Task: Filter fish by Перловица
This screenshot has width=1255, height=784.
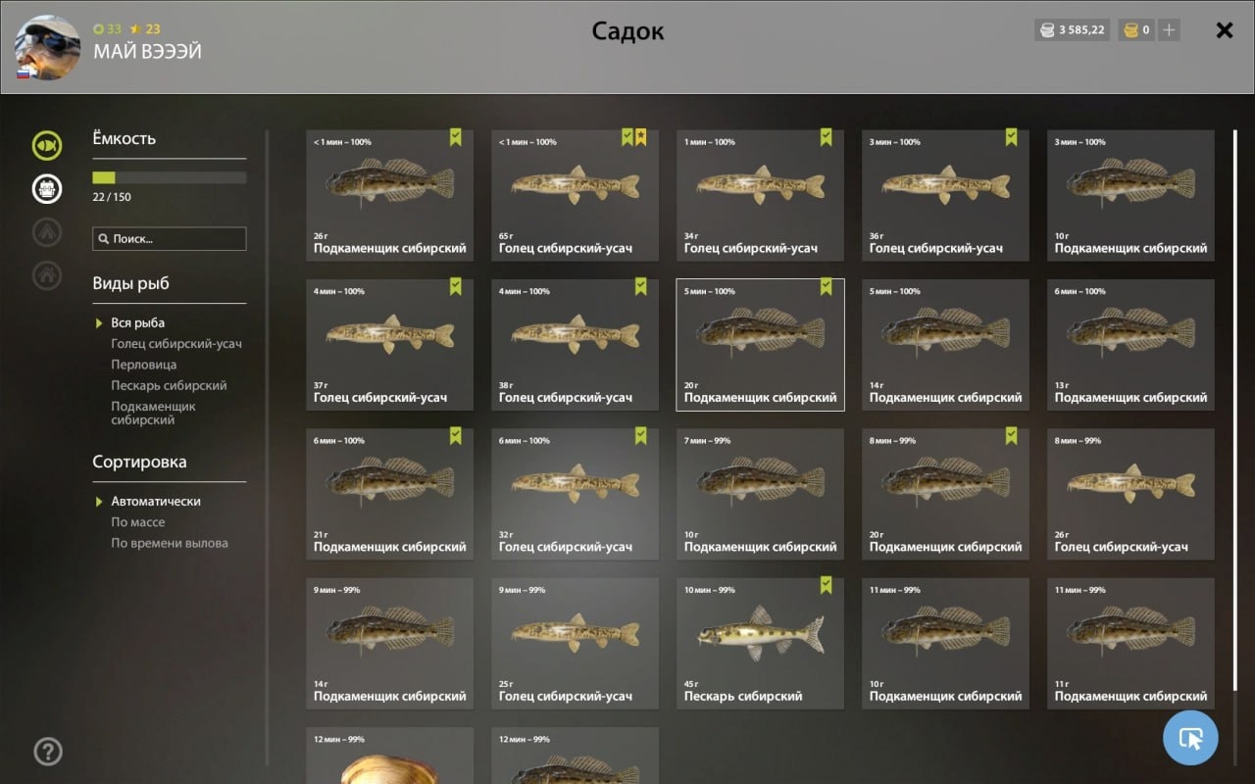Action: coord(143,365)
